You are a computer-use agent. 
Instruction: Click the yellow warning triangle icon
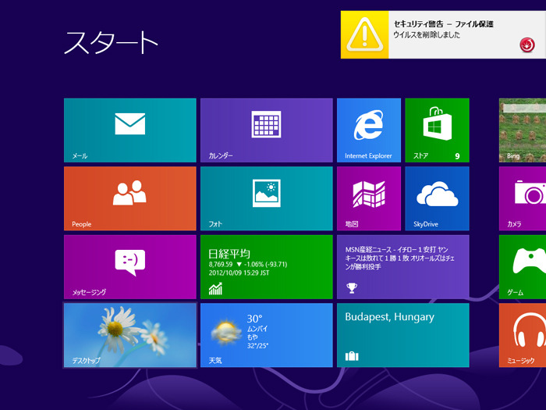[364, 35]
